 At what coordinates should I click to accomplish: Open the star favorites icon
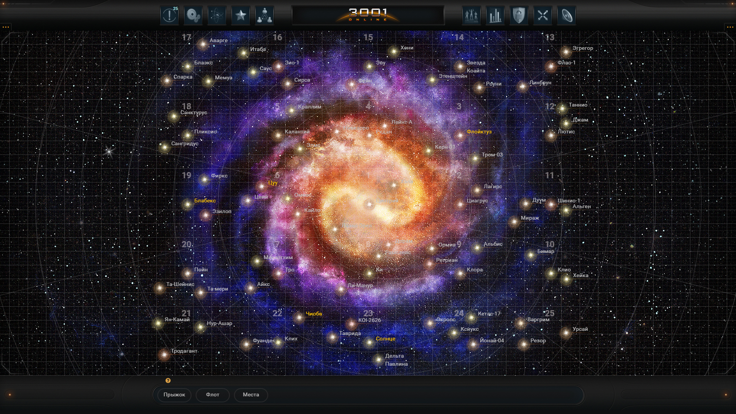(241, 15)
